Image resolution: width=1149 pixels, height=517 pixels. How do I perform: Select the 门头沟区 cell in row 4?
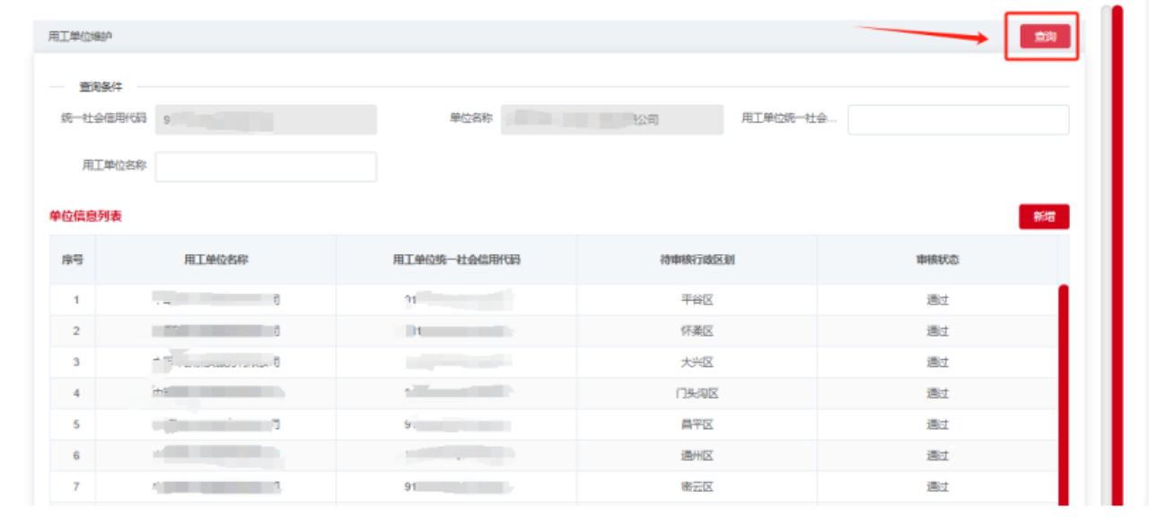pyautogui.click(x=697, y=393)
